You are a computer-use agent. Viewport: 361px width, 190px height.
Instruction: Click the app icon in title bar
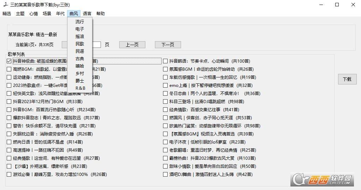[x=5, y=5]
